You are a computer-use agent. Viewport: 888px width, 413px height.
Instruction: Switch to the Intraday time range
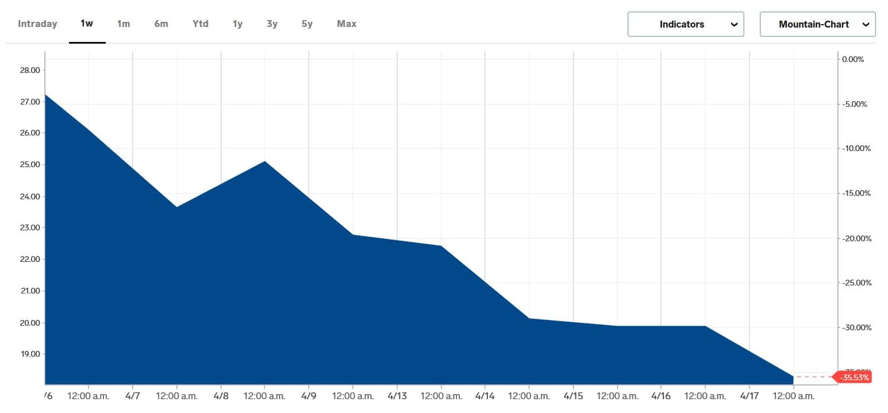click(37, 24)
